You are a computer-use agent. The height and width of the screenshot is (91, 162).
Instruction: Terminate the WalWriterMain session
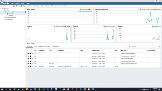coord(28,59)
